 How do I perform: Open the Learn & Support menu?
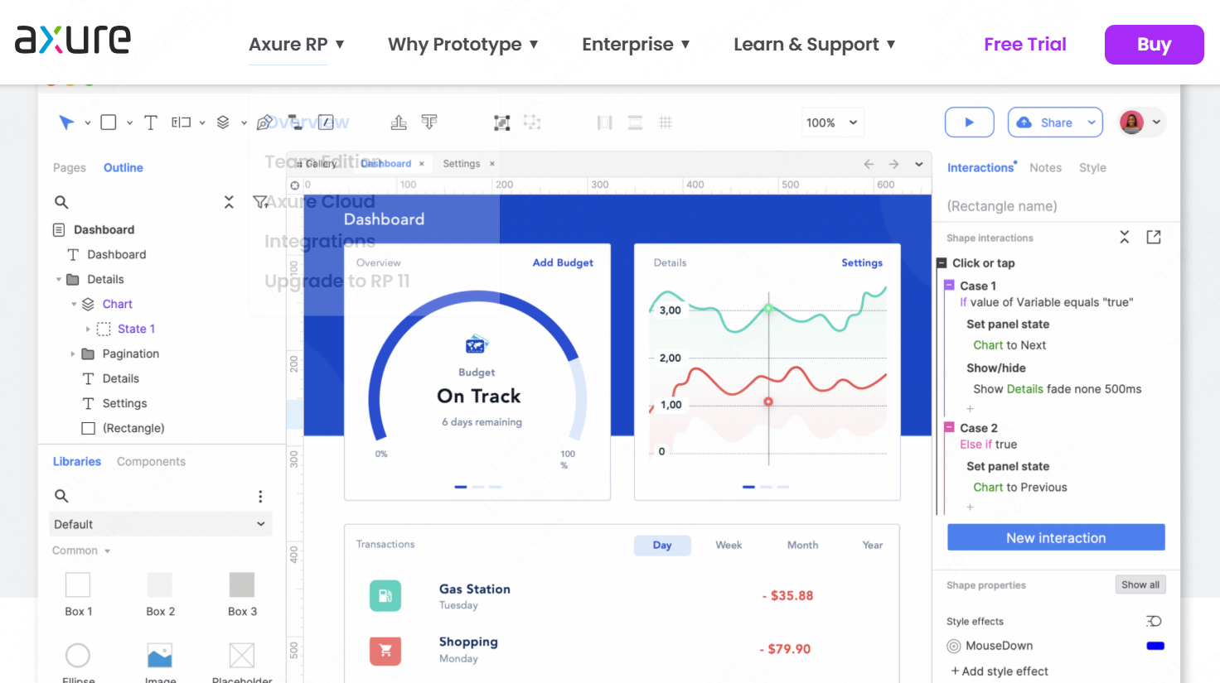[x=815, y=44]
